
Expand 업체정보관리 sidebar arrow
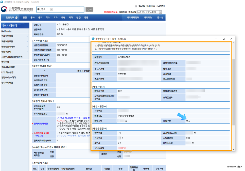(x=27, y=36)
